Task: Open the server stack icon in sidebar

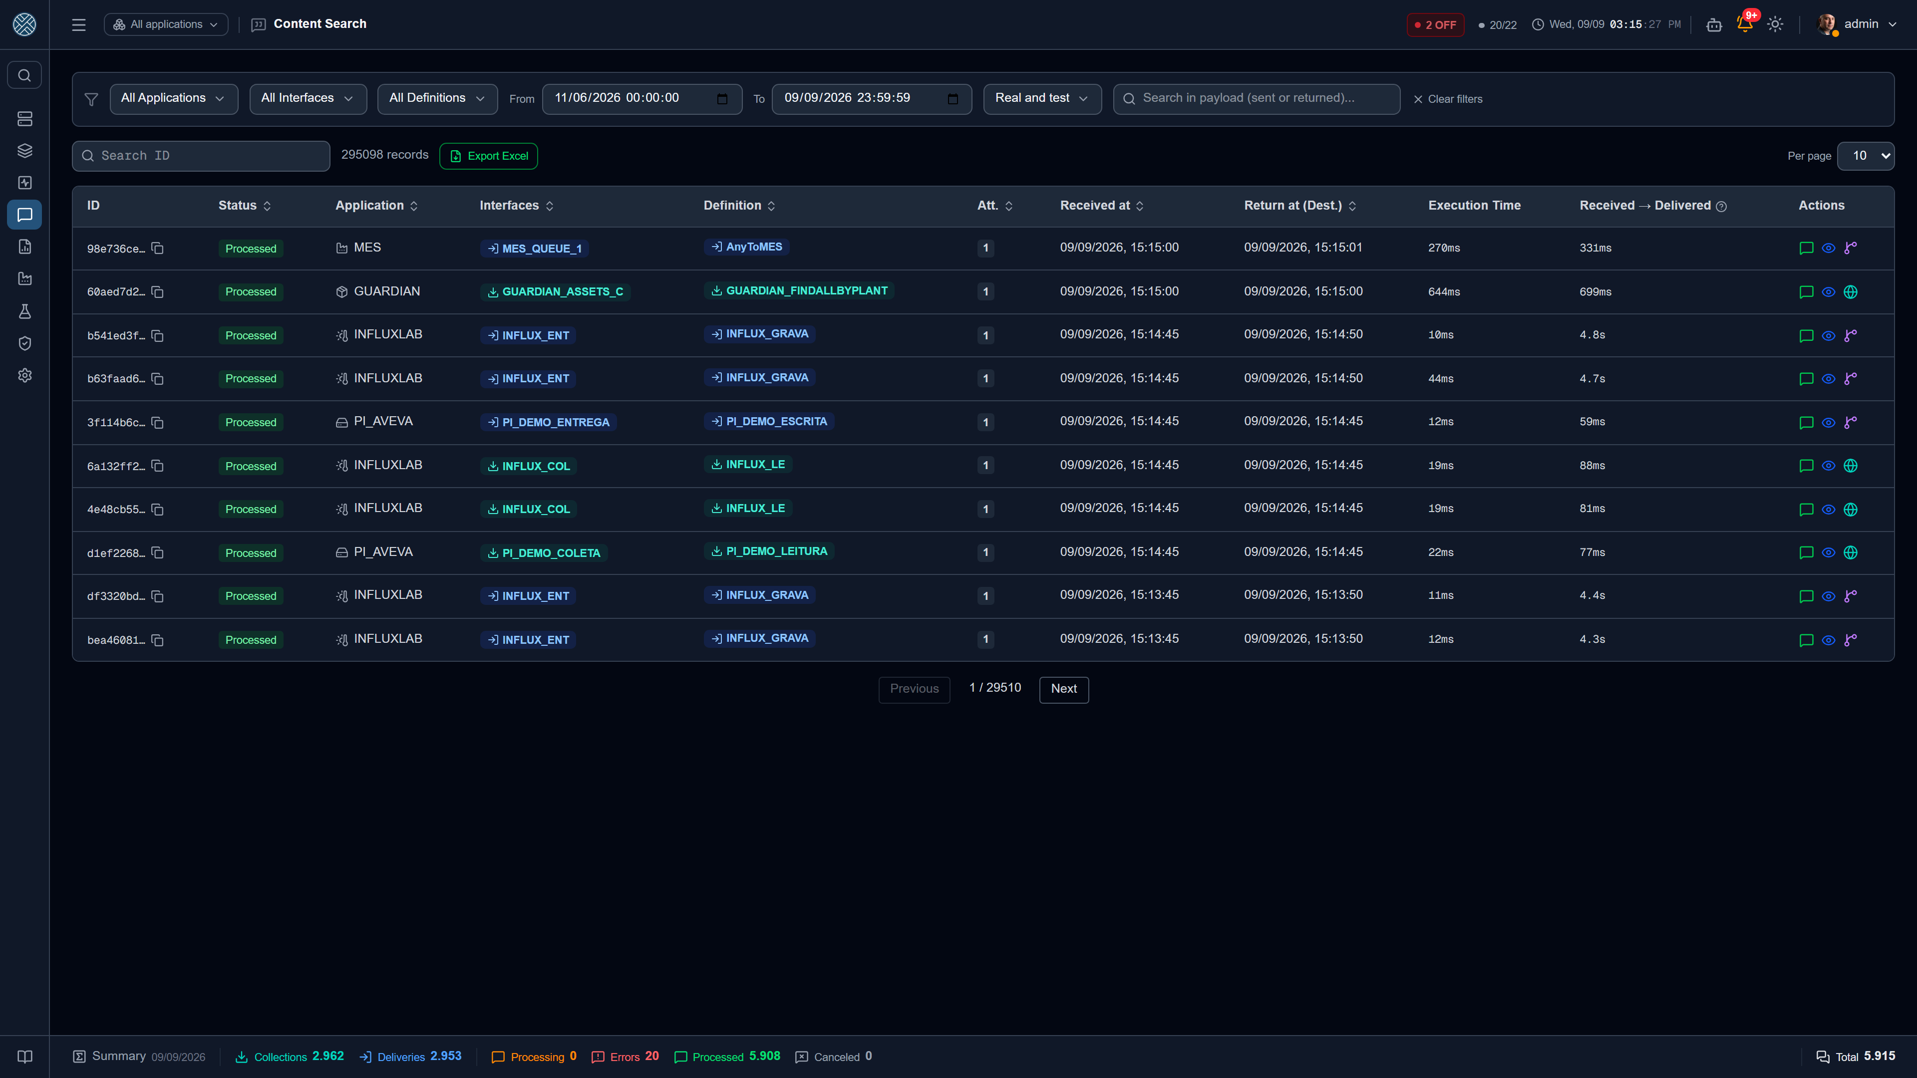Action: [24, 119]
